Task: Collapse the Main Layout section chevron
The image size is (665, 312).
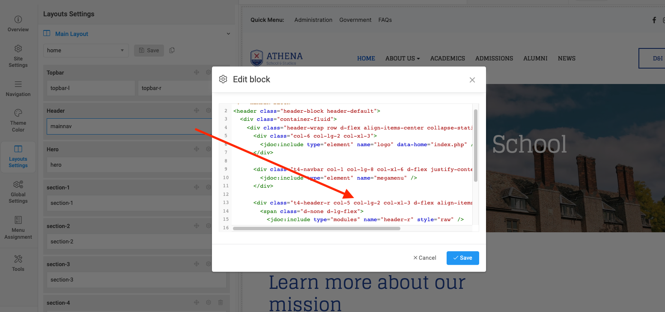Action: 229,34
